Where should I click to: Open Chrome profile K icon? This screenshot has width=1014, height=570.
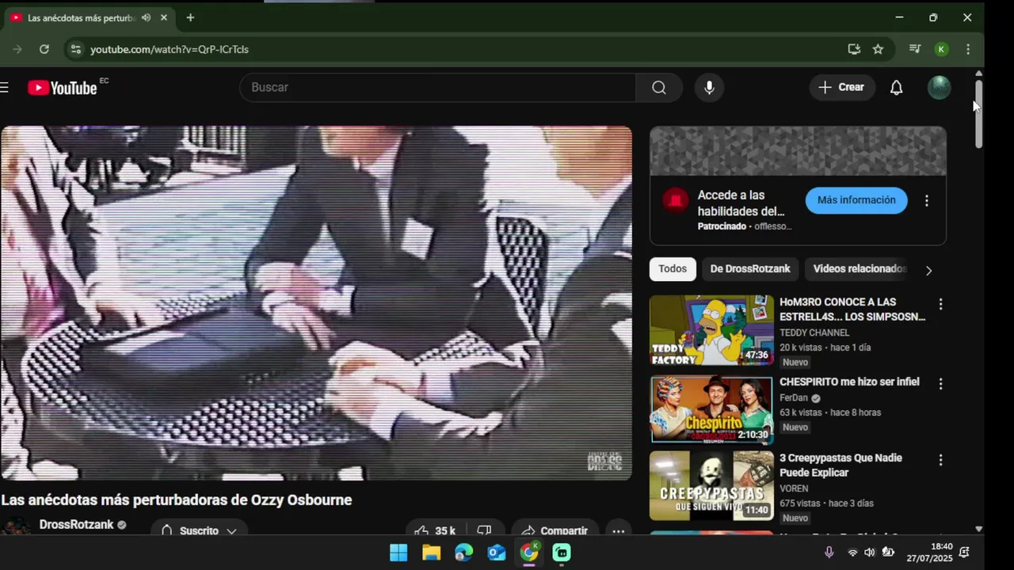coord(941,49)
